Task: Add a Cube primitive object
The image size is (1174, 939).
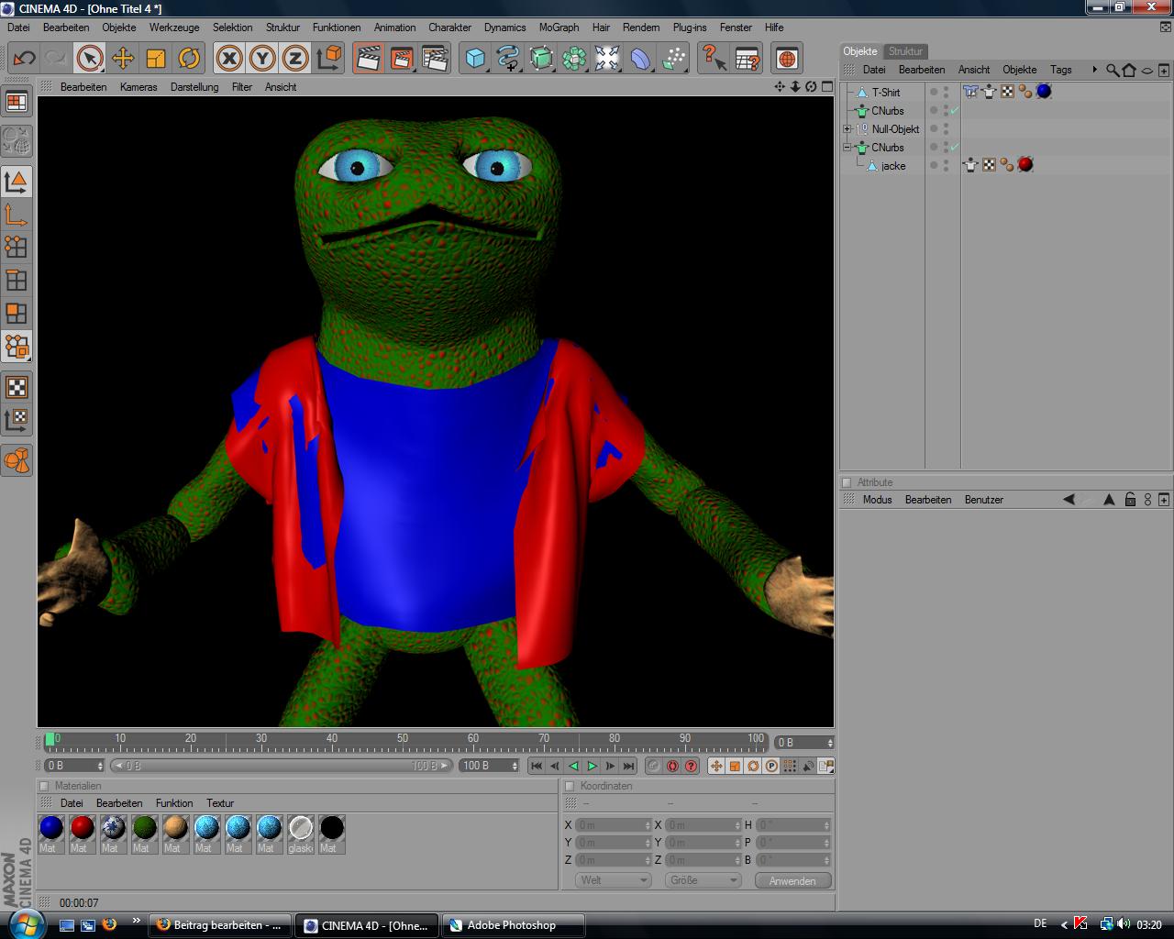Action: (x=475, y=59)
